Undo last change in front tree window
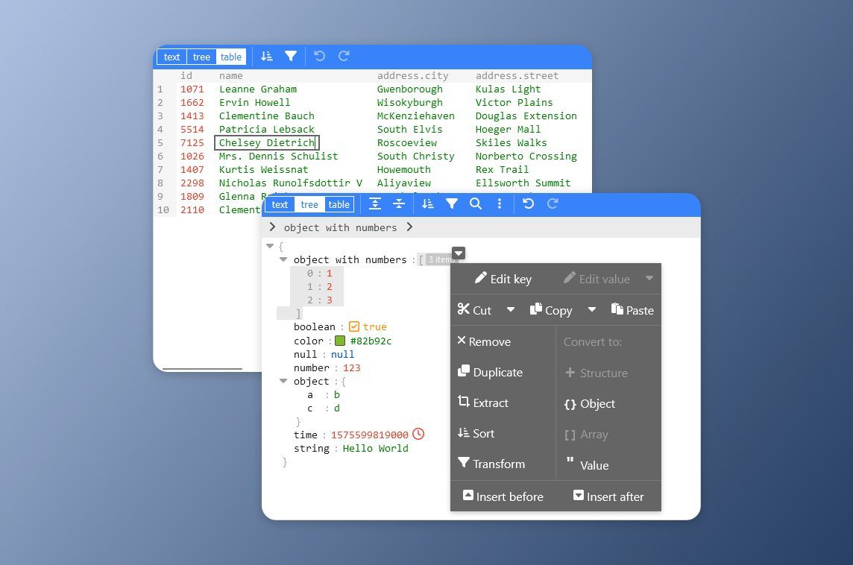The height and width of the screenshot is (565, 853). click(528, 203)
